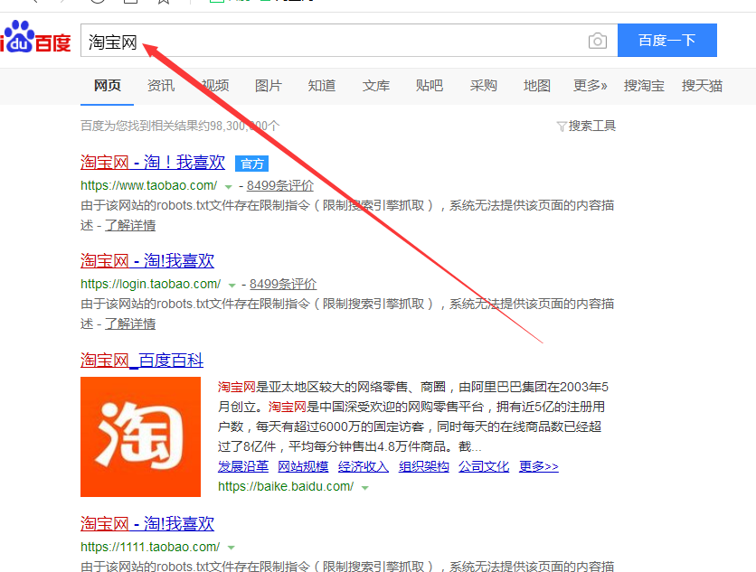Image resolution: width=756 pixels, height=572 pixels.
Task: Open 8499条评价 beside login.taobao.com
Action: [283, 285]
